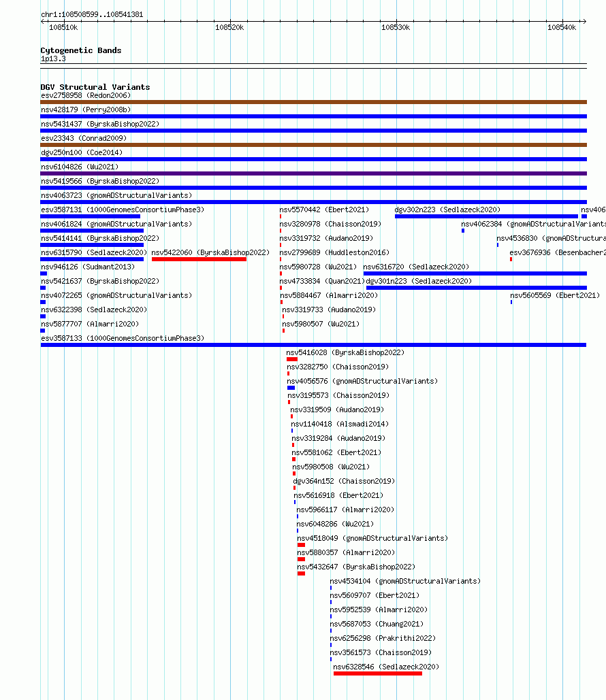Select the purple nsv6104826 (Wu2021) label

point(80,167)
